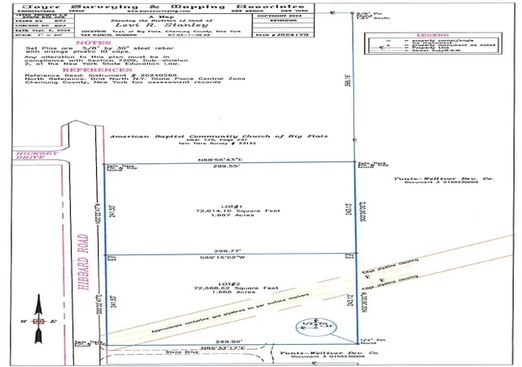This screenshot has height=367, width=522.
Task: Open the joycesurveying.com website link
Action: click(x=156, y=11)
